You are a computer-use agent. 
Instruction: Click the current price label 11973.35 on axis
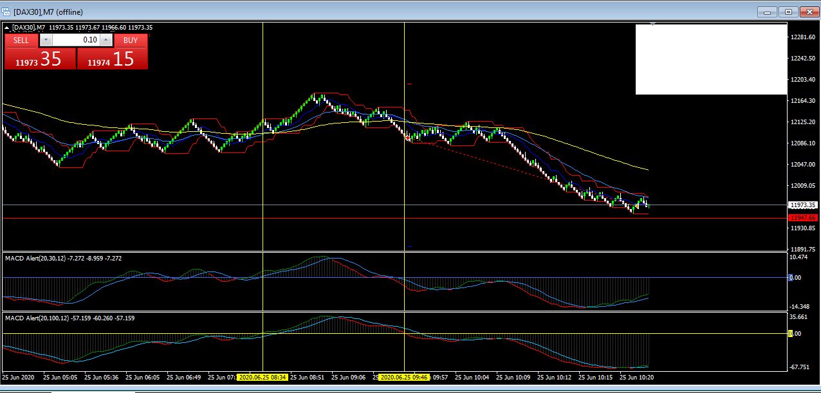(803, 205)
